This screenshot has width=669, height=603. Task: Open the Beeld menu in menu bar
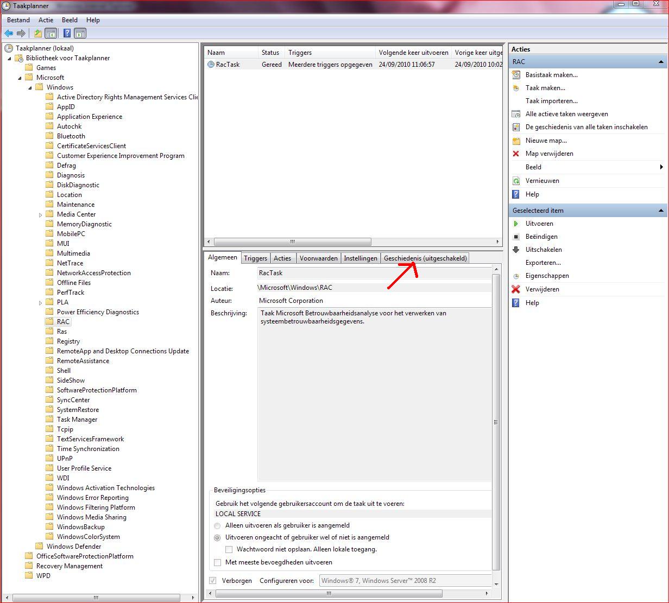(70, 20)
